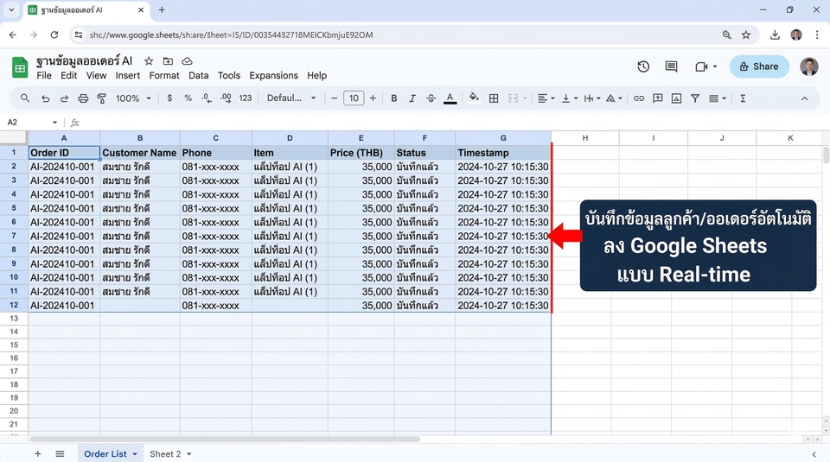Image resolution: width=830 pixels, height=462 pixels.
Task: Select the Price (THB) header cell
Action: 361,153
